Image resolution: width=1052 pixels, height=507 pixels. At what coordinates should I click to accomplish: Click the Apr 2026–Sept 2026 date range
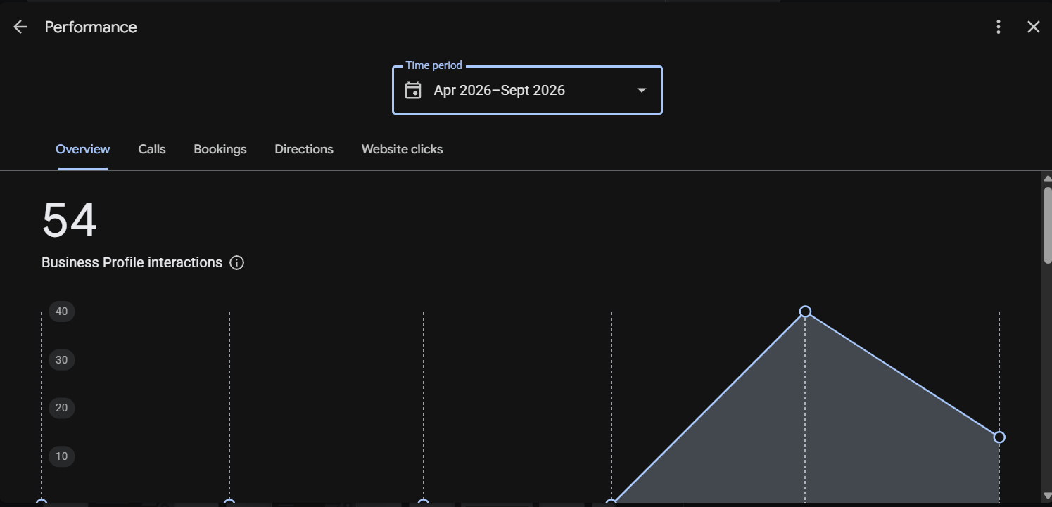click(x=500, y=90)
